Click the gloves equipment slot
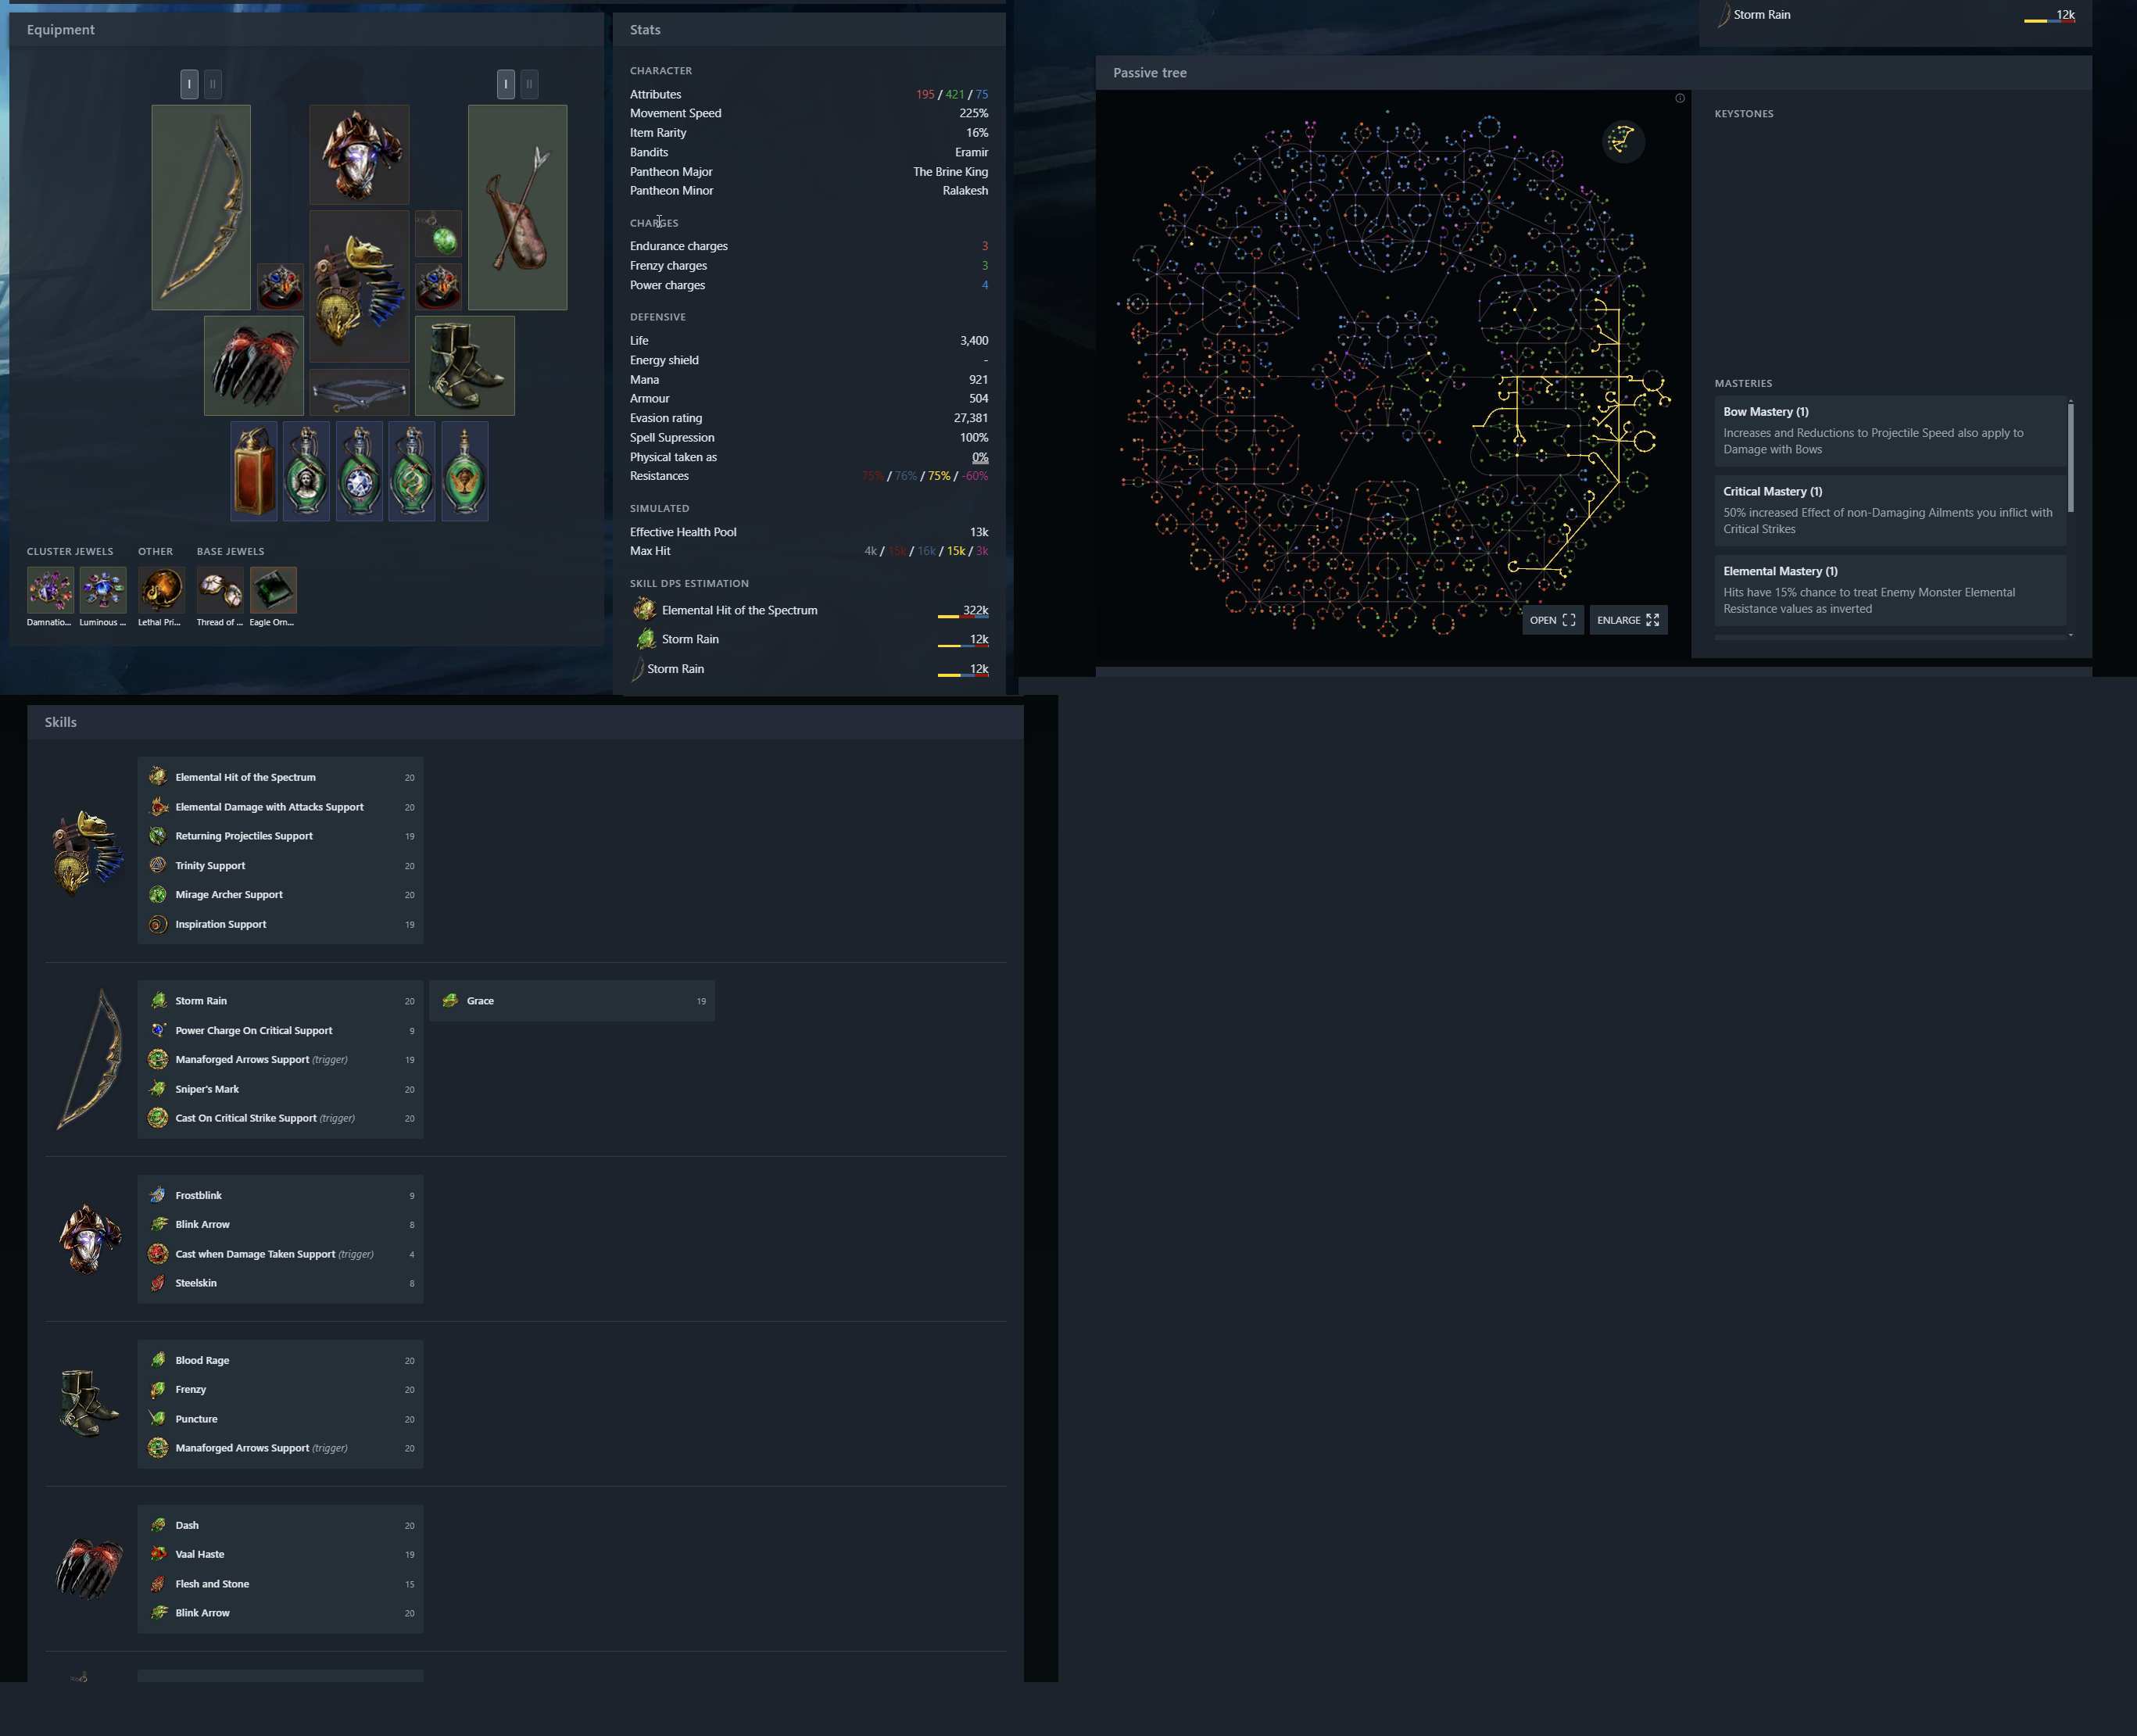The height and width of the screenshot is (1736, 2137). [x=254, y=366]
